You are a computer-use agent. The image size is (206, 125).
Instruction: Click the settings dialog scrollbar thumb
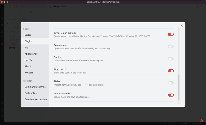tap(179, 87)
